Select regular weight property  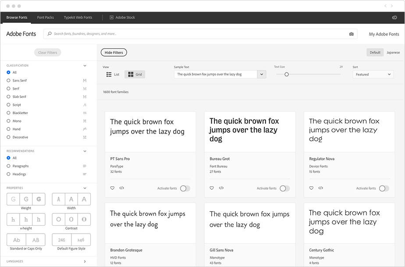26,199
